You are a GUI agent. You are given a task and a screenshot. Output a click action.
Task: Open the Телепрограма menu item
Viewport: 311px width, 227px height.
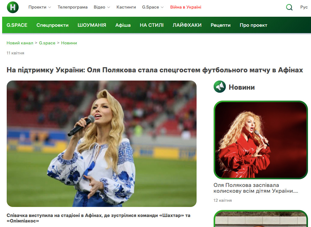72,7
